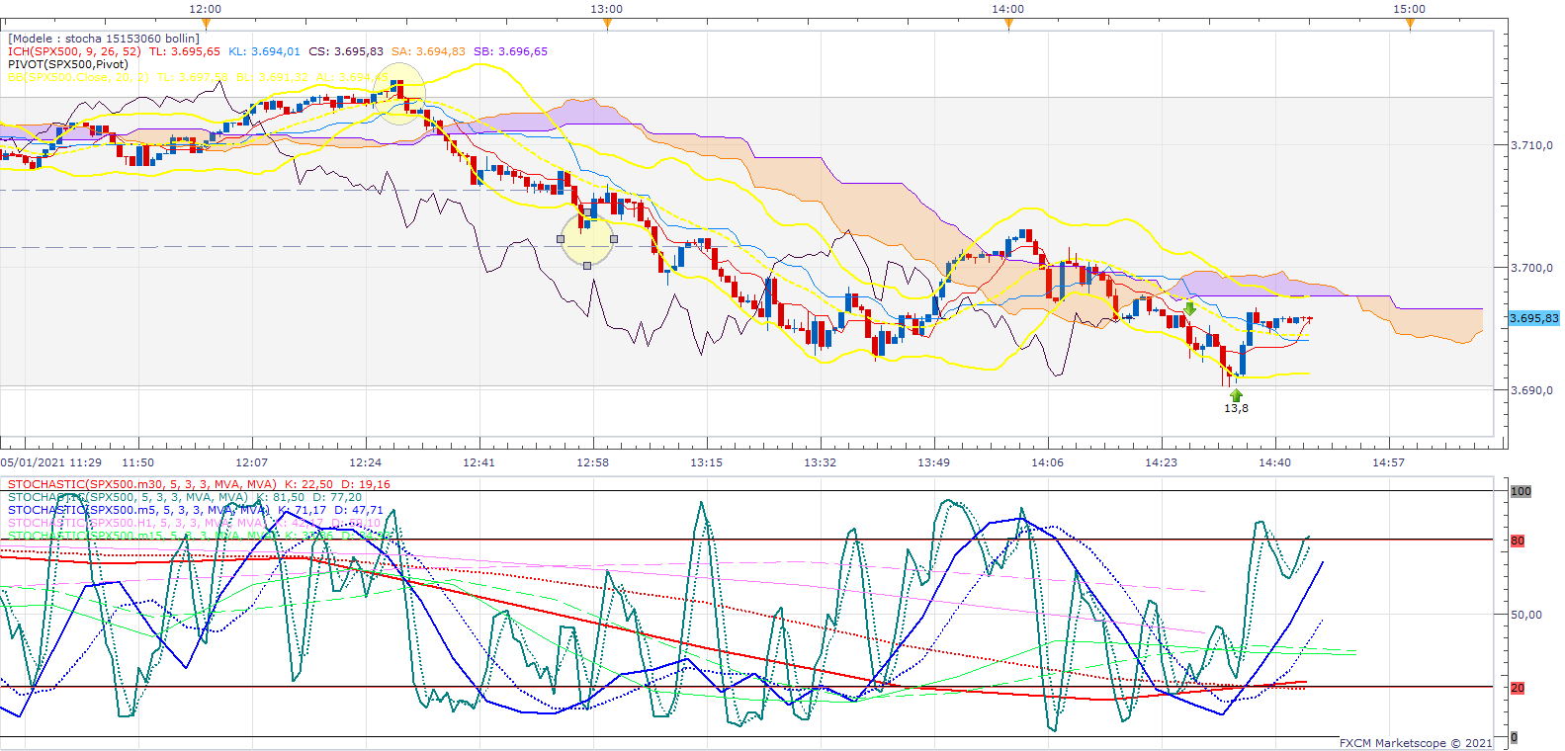1565x751 pixels.
Task: Click the 3.700,0 price axis label
Action: [1531, 268]
